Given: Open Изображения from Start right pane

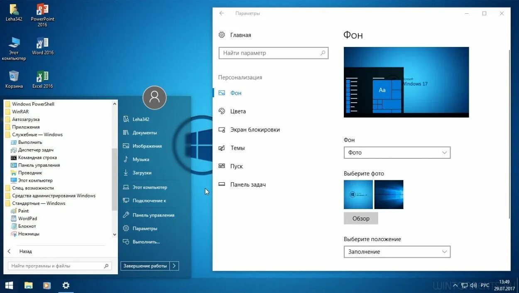Looking at the screenshot, I should coord(147,146).
